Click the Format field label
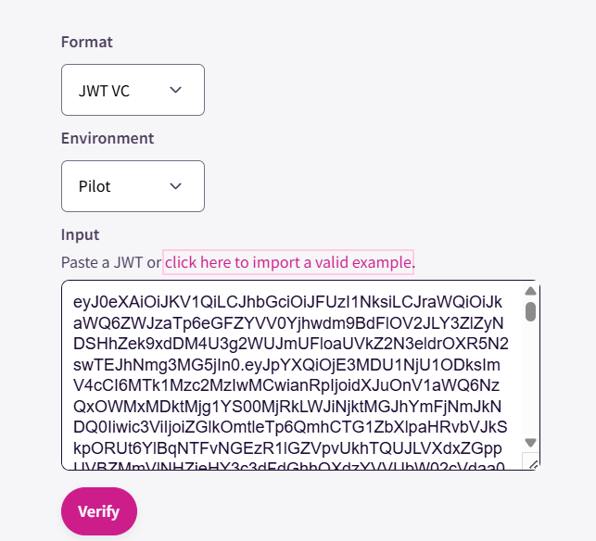Viewport: 596px width, 541px height. 86,42
